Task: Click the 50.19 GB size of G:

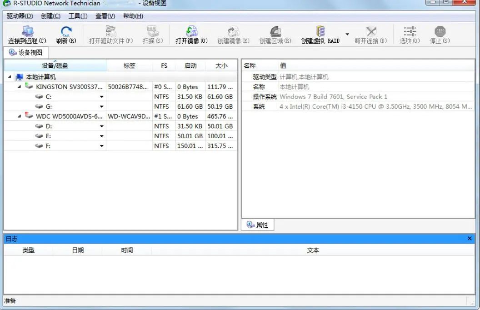Action: tap(220, 106)
